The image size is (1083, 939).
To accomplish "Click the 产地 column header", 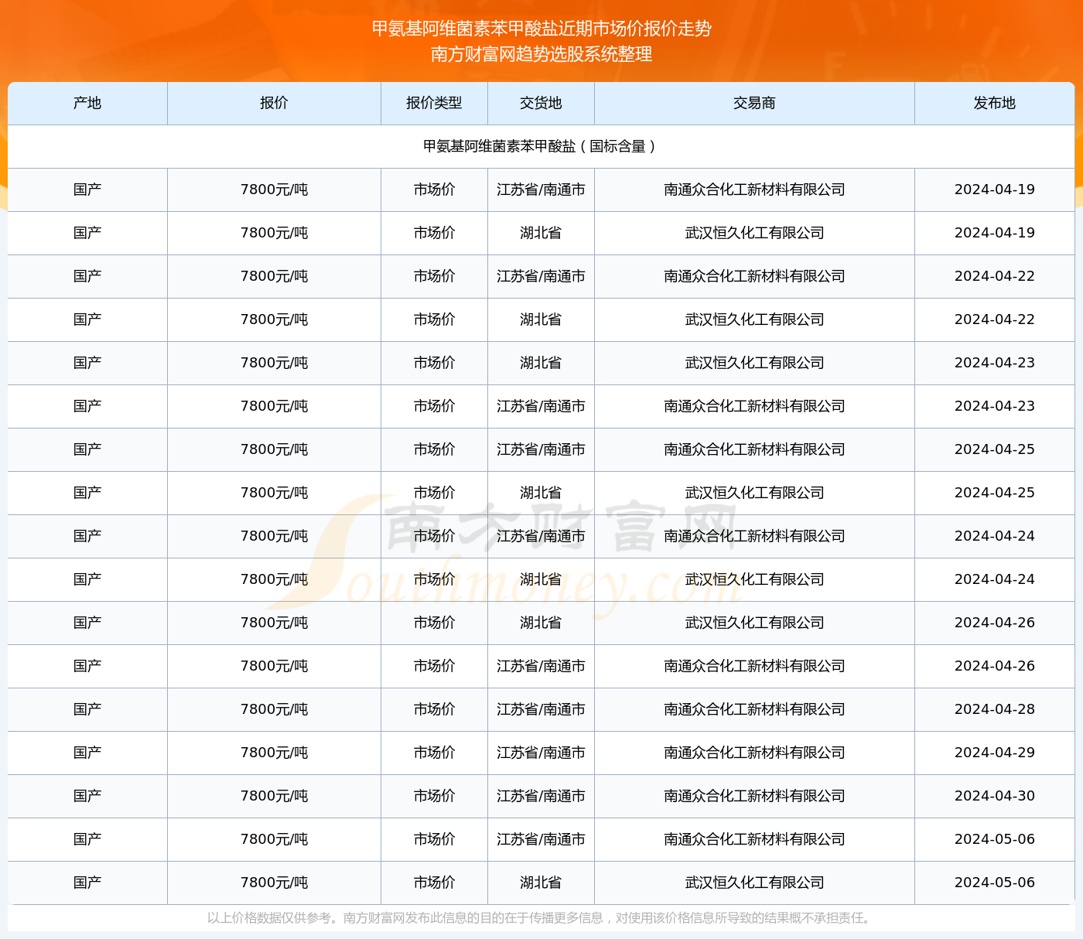I will [87, 103].
